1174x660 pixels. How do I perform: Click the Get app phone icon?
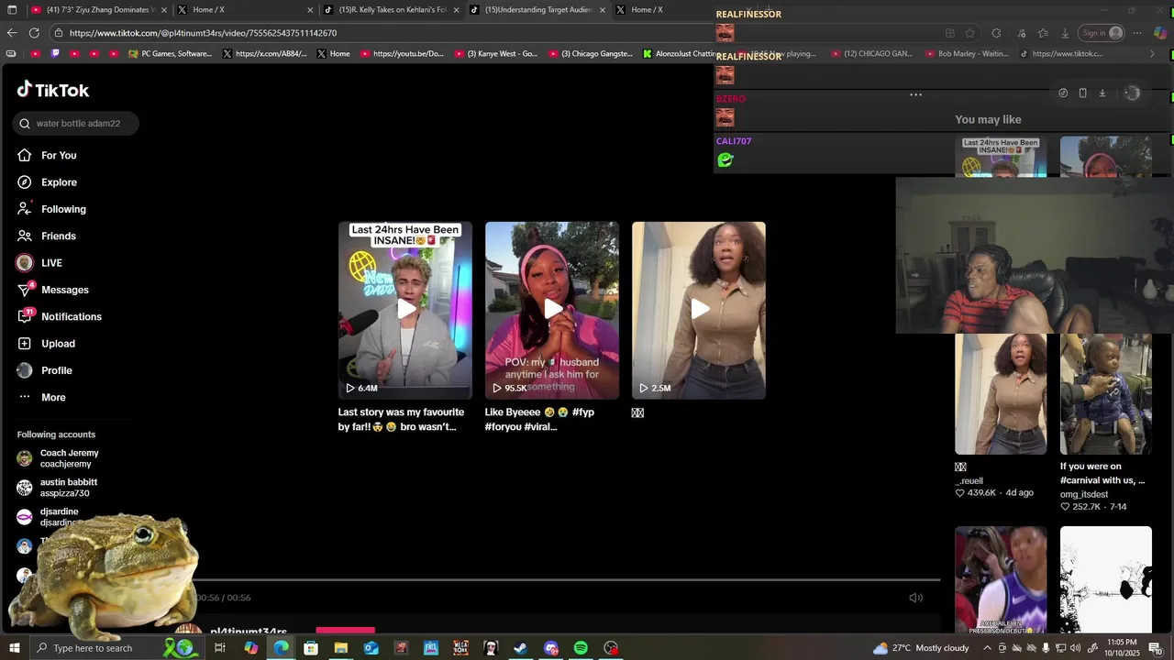[x=1082, y=93]
